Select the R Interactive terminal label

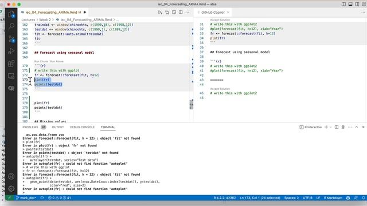311,127
